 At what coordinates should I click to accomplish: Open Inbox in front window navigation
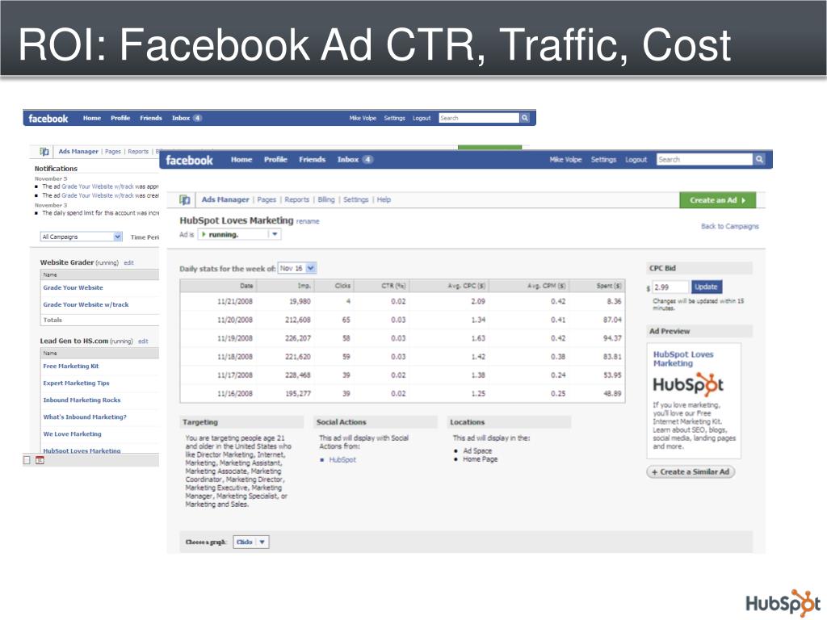[348, 159]
